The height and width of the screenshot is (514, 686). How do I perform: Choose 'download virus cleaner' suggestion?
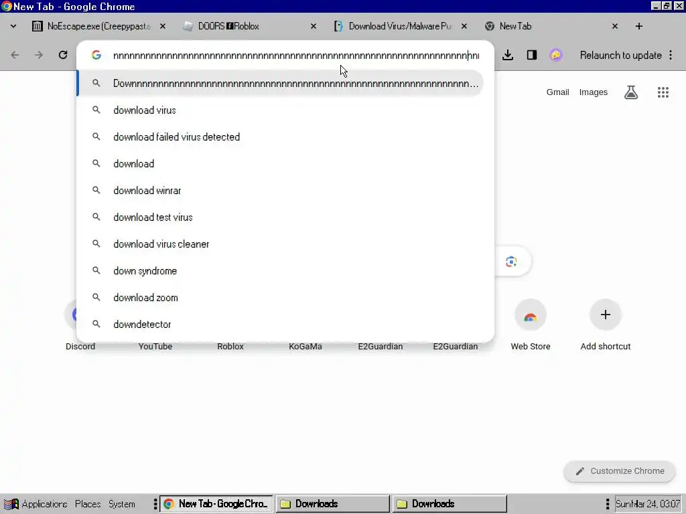point(281,244)
